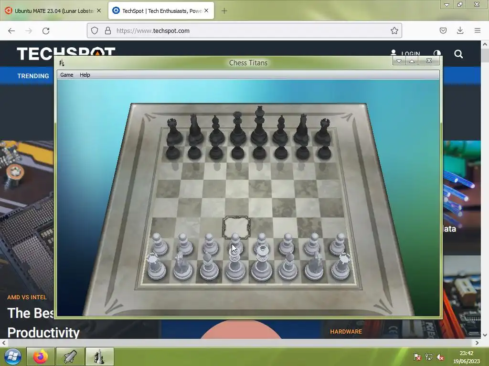The width and height of the screenshot is (489, 366).
Task: Open a new browser tab
Action: click(x=224, y=11)
